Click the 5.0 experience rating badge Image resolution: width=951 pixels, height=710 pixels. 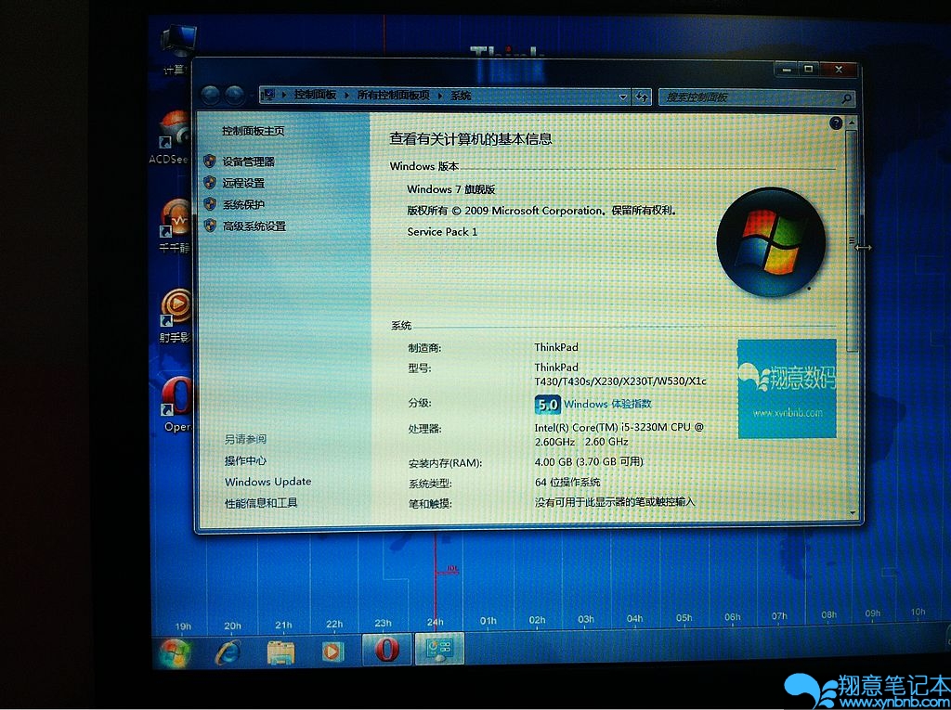(548, 405)
